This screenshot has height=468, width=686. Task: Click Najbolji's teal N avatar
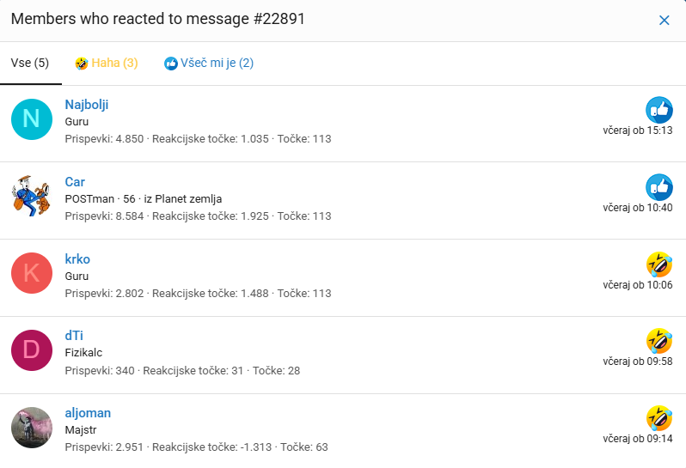pos(32,119)
